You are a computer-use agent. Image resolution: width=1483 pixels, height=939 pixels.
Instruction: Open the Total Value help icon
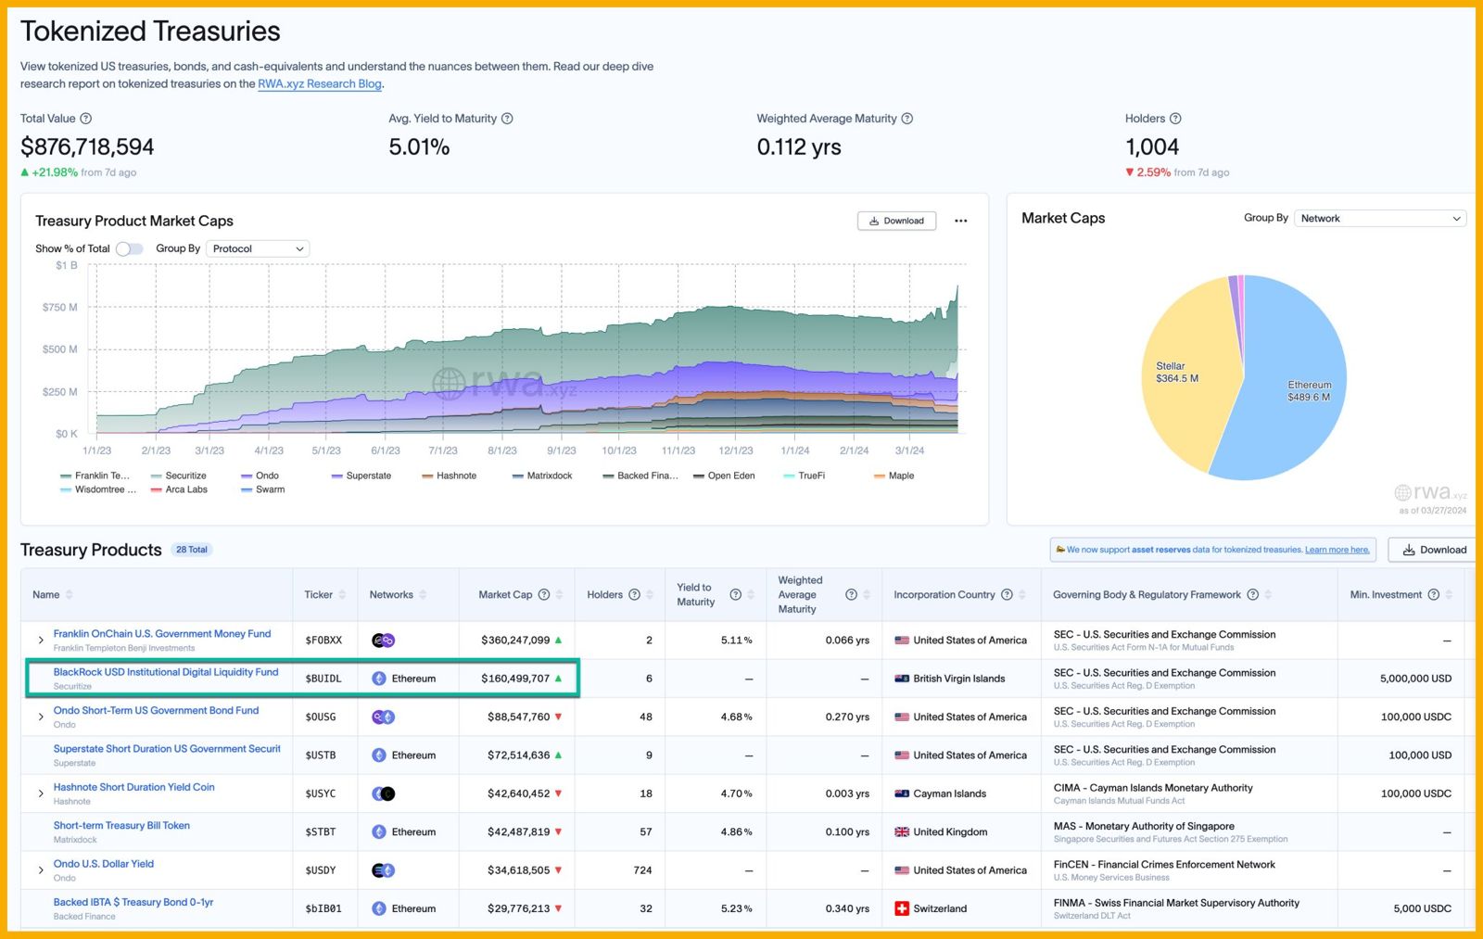coord(86,119)
